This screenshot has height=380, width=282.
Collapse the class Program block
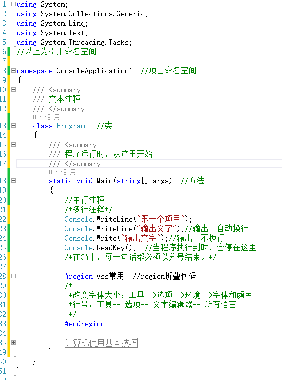click(14, 125)
